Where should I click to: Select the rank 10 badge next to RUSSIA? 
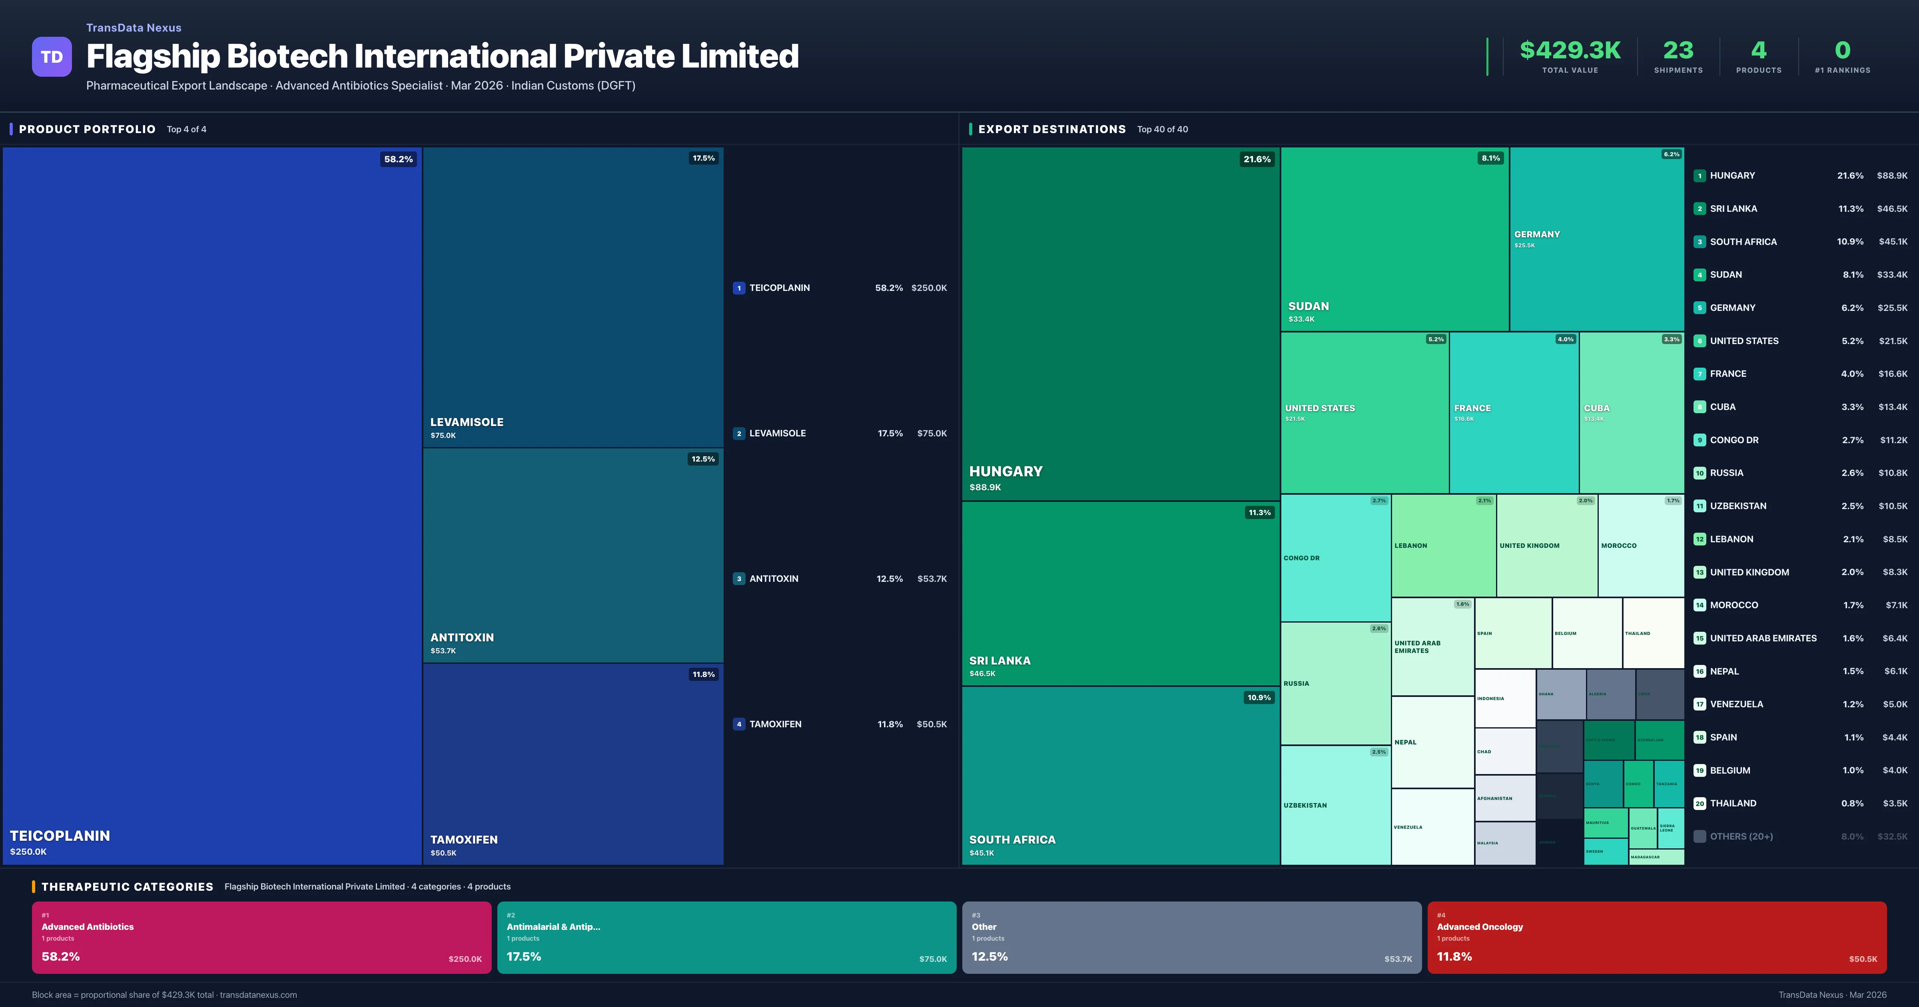(x=1700, y=472)
